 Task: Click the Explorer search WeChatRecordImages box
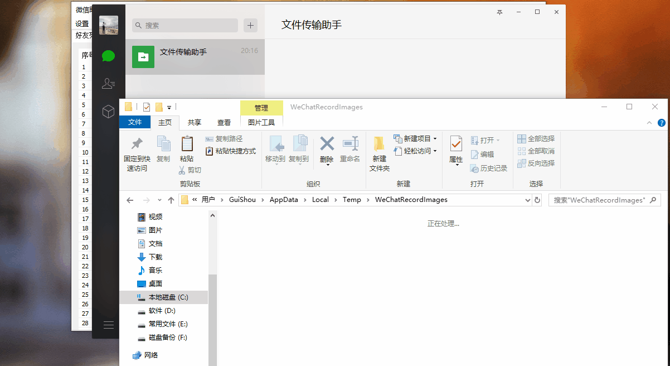[x=605, y=200]
